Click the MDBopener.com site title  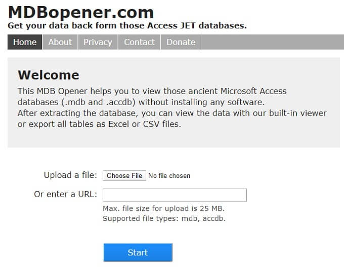coord(81,12)
